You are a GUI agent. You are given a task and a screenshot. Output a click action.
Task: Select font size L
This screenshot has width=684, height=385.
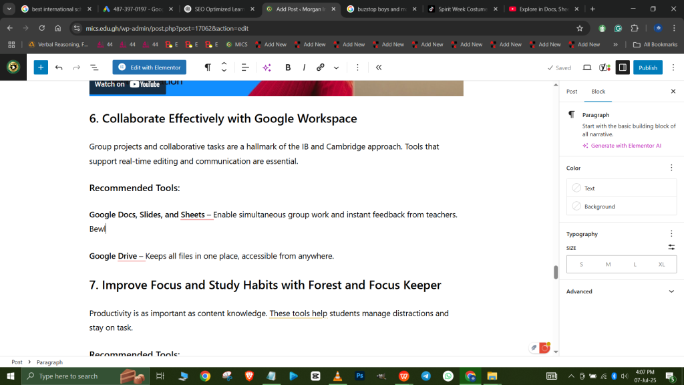pyautogui.click(x=635, y=264)
